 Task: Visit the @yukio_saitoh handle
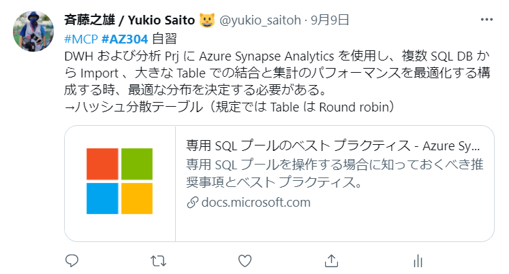pyautogui.click(x=260, y=20)
